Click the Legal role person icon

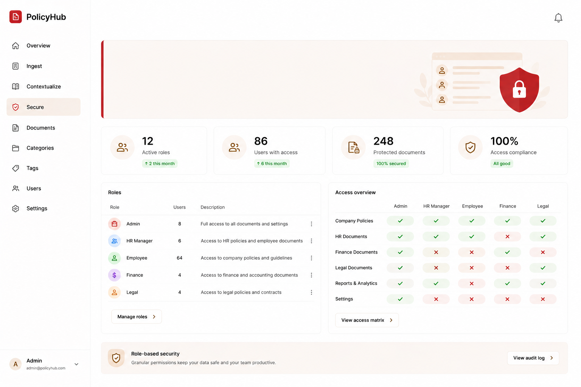(115, 293)
